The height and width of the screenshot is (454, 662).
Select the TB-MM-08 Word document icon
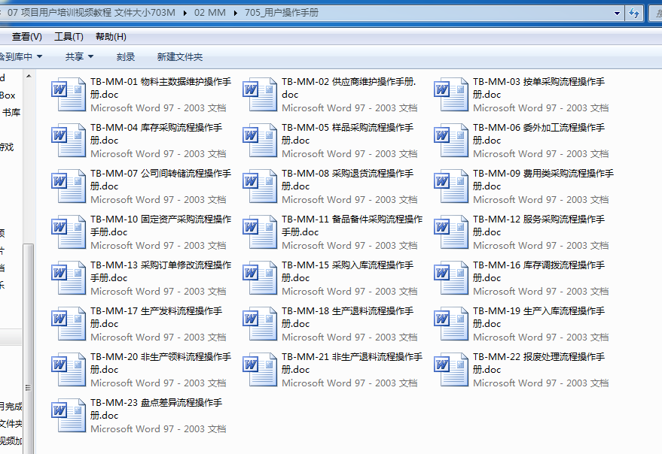pyautogui.click(x=260, y=186)
